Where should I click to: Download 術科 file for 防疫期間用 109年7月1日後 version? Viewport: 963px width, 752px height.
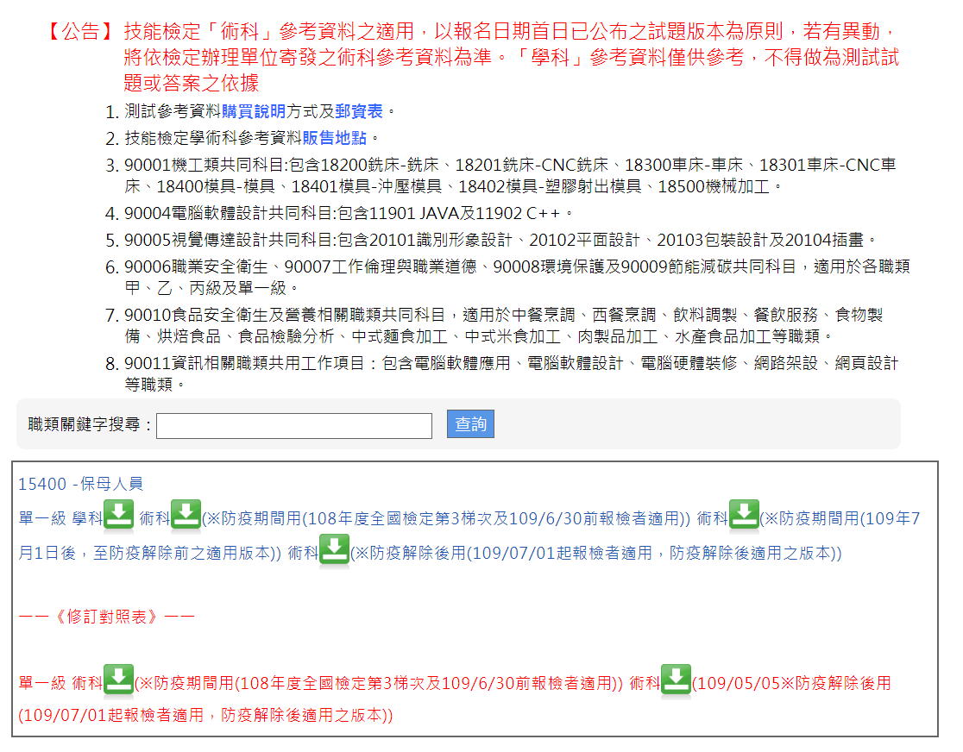coord(744,515)
